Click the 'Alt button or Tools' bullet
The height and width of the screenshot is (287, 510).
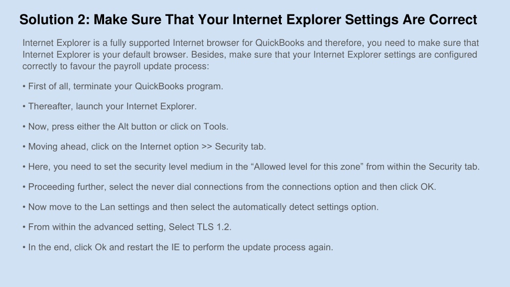point(125,127)
